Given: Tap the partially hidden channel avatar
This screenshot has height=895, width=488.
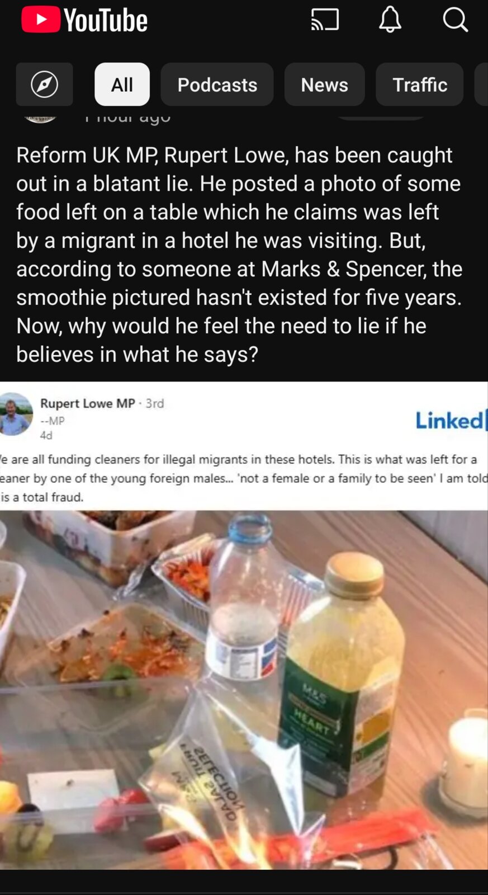Looking at the screenshot, I should click(x=40, y=118).
